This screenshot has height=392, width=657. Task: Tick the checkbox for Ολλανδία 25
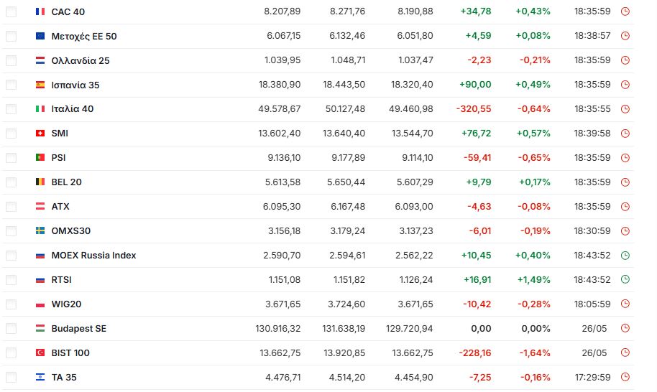coord(12,60)
